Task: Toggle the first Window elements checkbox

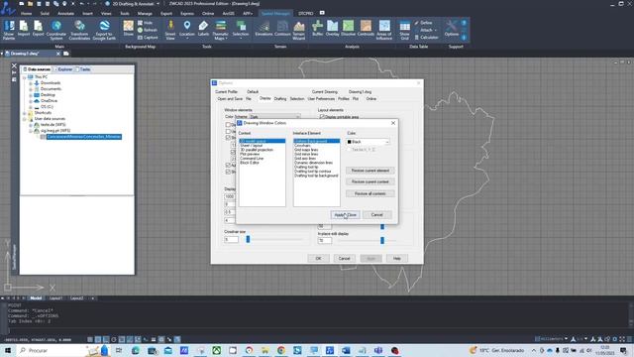Action: (x=228, y=125)
